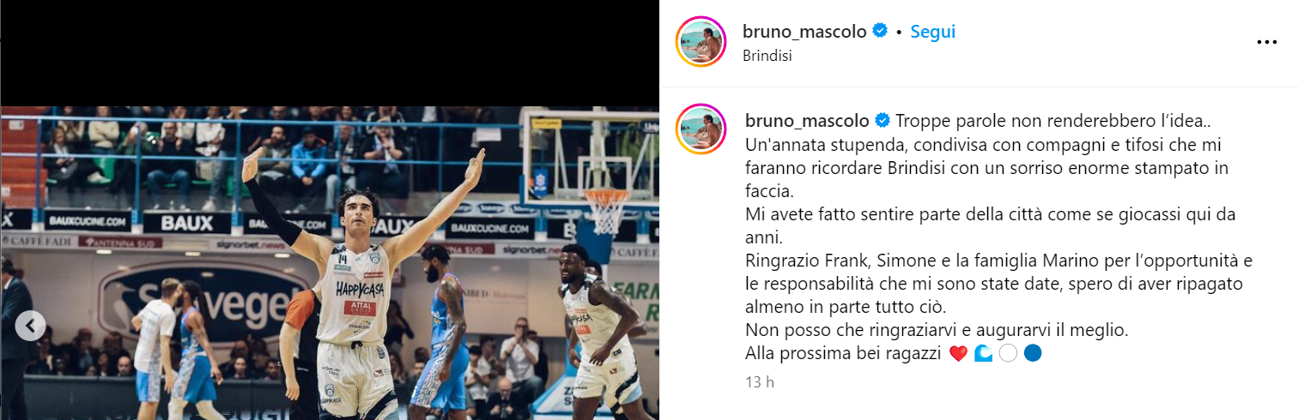Follow the account via Segui
Viewport: 1298px width, 420px height.
pos(933,32)
